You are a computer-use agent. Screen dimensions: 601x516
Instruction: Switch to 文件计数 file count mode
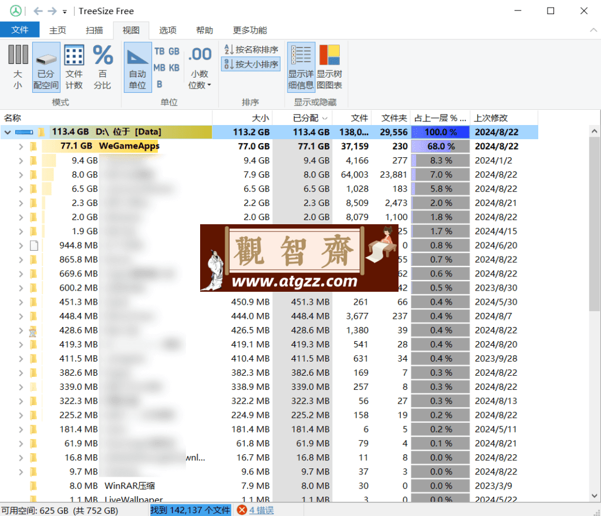[x=74, y=67]
